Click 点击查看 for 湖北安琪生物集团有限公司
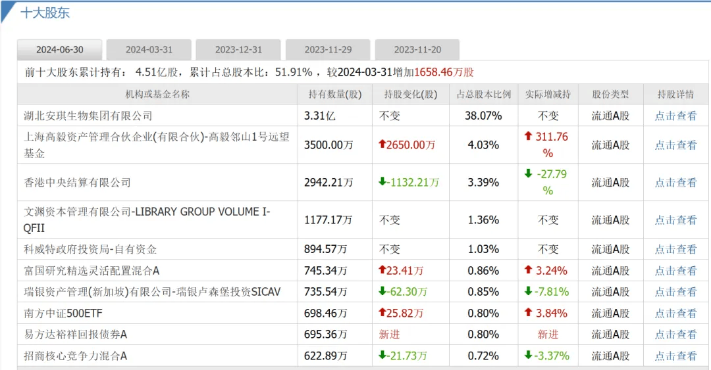 coord(675,116)
